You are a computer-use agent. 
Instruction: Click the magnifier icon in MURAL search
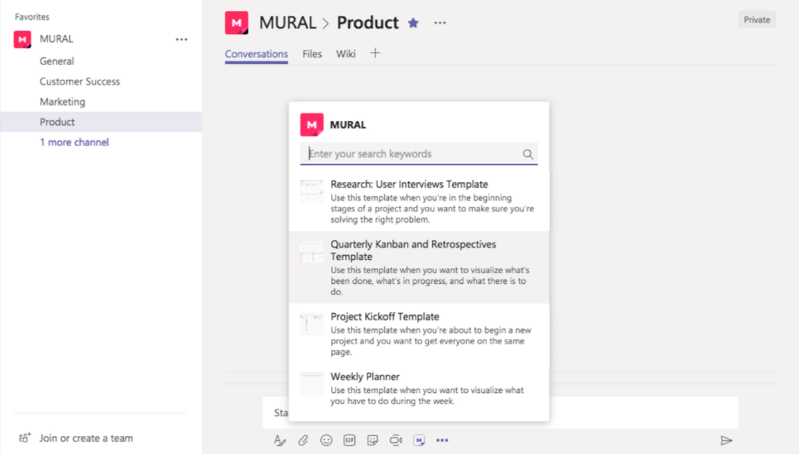528,154
